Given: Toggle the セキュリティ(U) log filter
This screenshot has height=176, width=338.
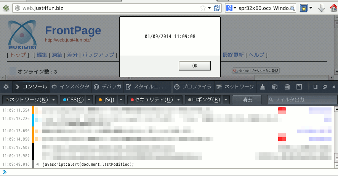Looking at the screenshot, I should click(x=151, y=100).
